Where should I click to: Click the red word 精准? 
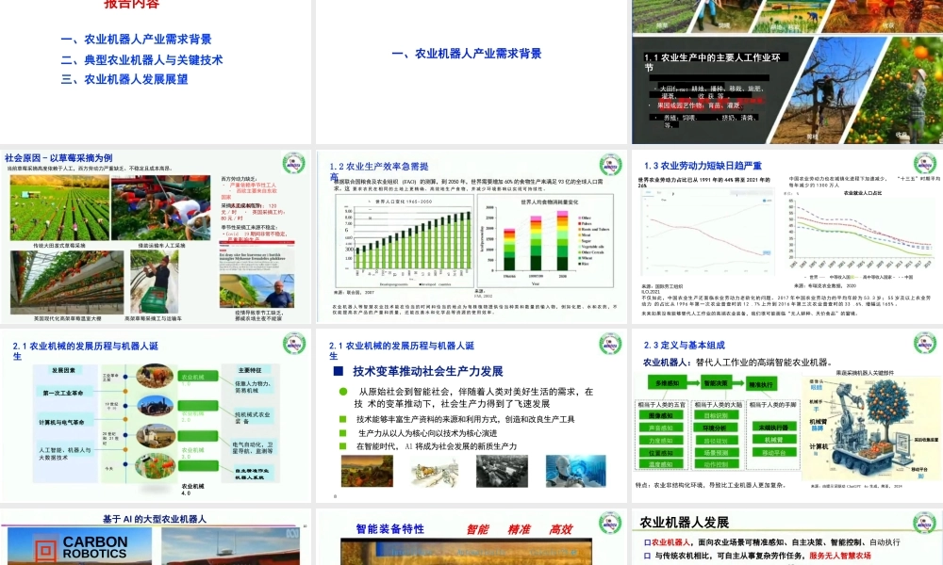(519, 529)
